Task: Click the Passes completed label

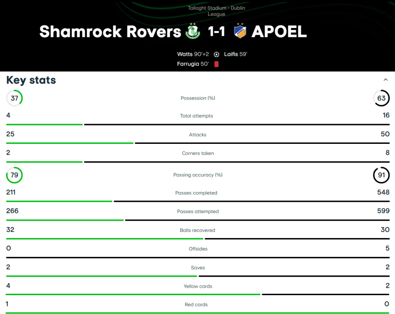Action: click(196, 193)
